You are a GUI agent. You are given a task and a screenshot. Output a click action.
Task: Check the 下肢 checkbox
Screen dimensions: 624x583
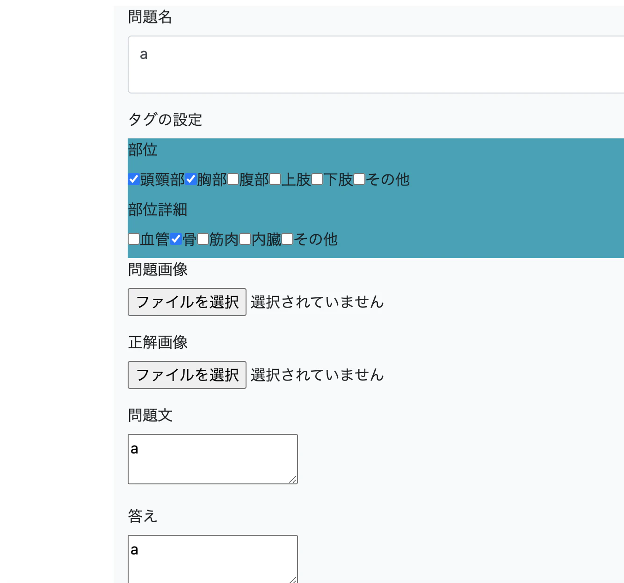point(317,179)
